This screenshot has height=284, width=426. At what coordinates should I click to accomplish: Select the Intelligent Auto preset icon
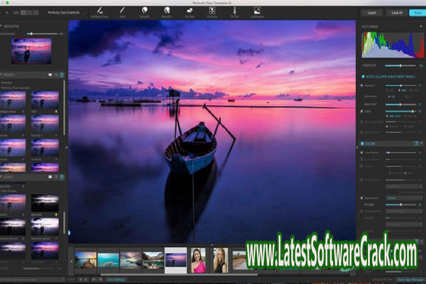click(x=100, y=10)
